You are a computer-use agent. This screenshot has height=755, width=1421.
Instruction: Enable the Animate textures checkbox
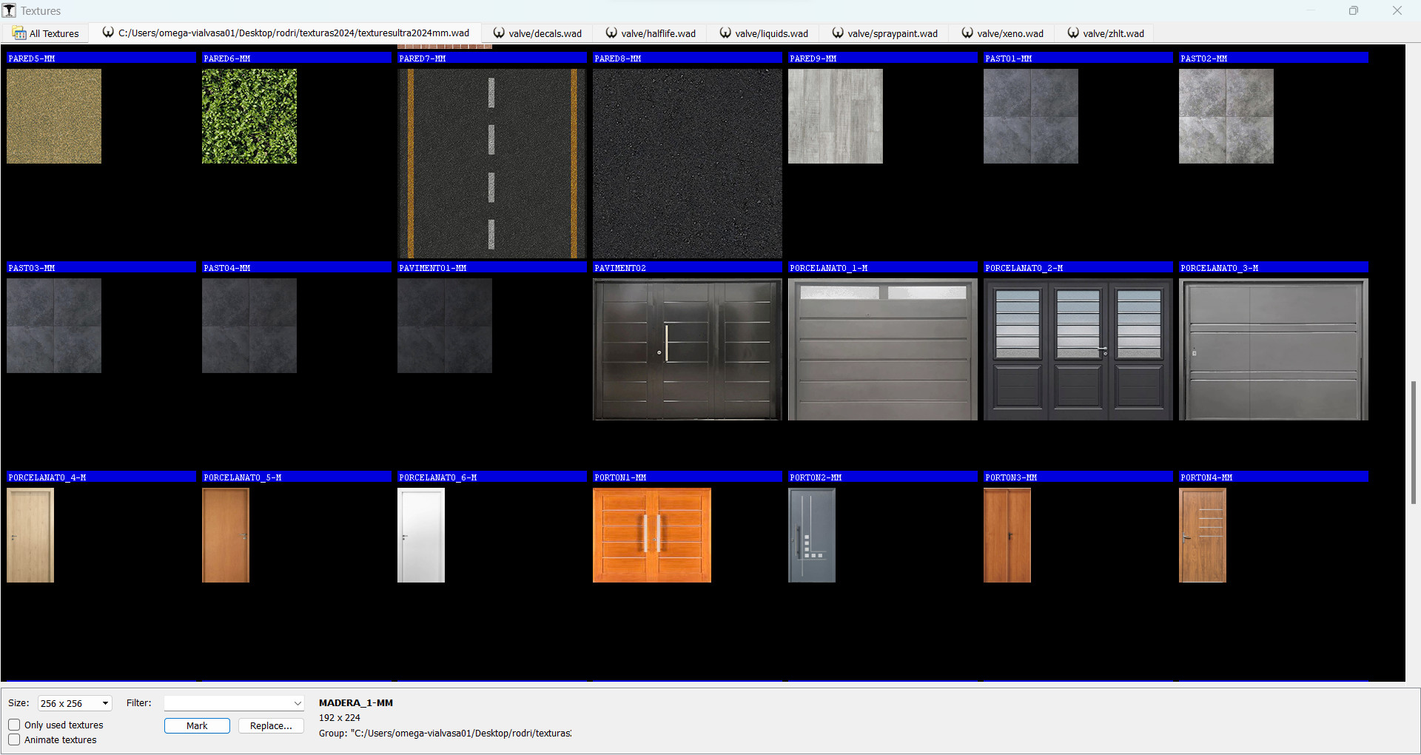click(x=14, y=739)
